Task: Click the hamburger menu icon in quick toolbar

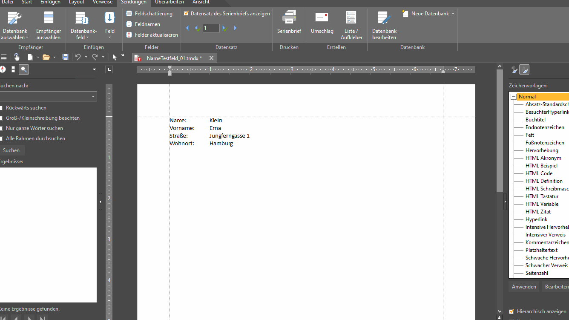Action: tap(4, 57)
